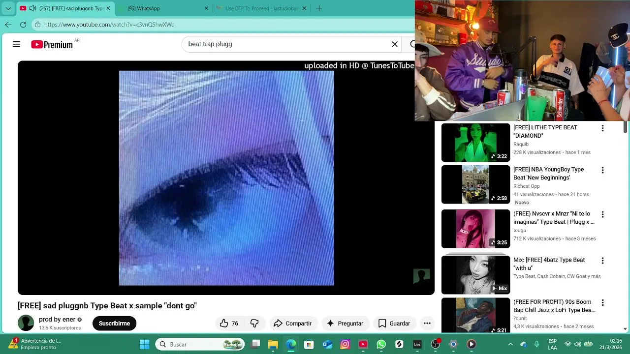Open Wi-Fi network icon in tray
This screenshot has height=354, width=630.
click(x=568, y=344)
